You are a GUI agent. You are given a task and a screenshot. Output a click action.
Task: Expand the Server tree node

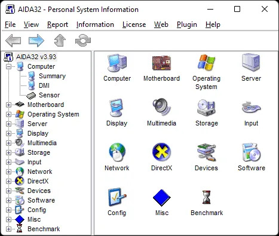coord(8,124)
